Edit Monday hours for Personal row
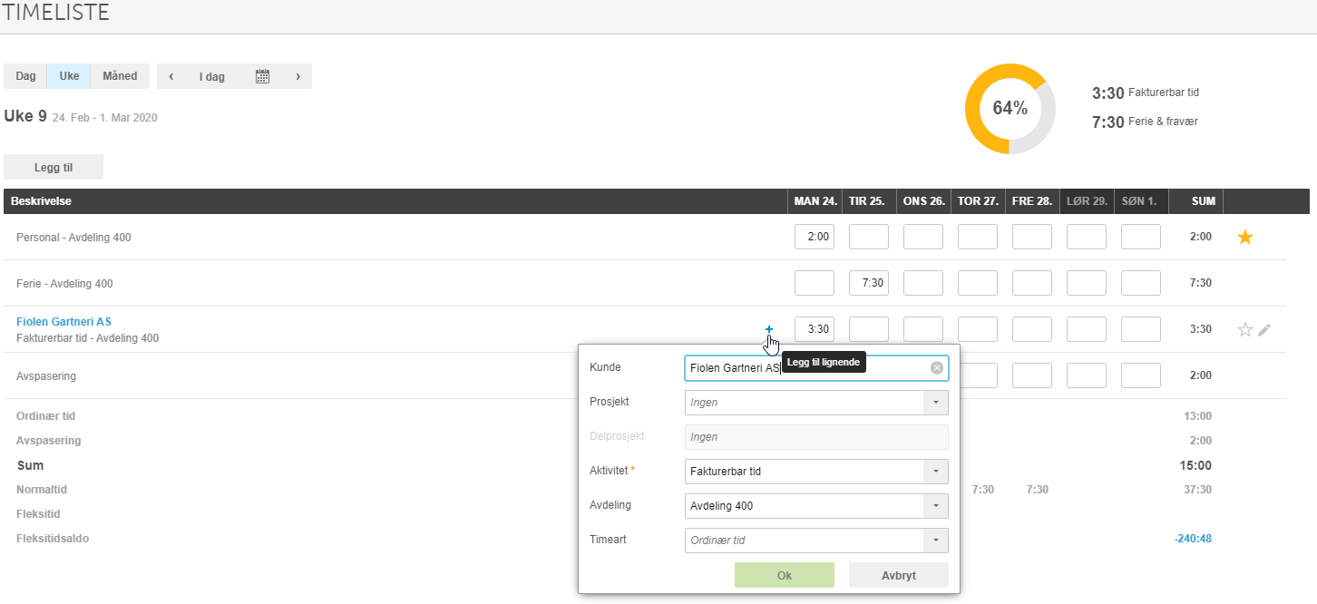Viewport: 1317px width, 604px height. point(815,237)
